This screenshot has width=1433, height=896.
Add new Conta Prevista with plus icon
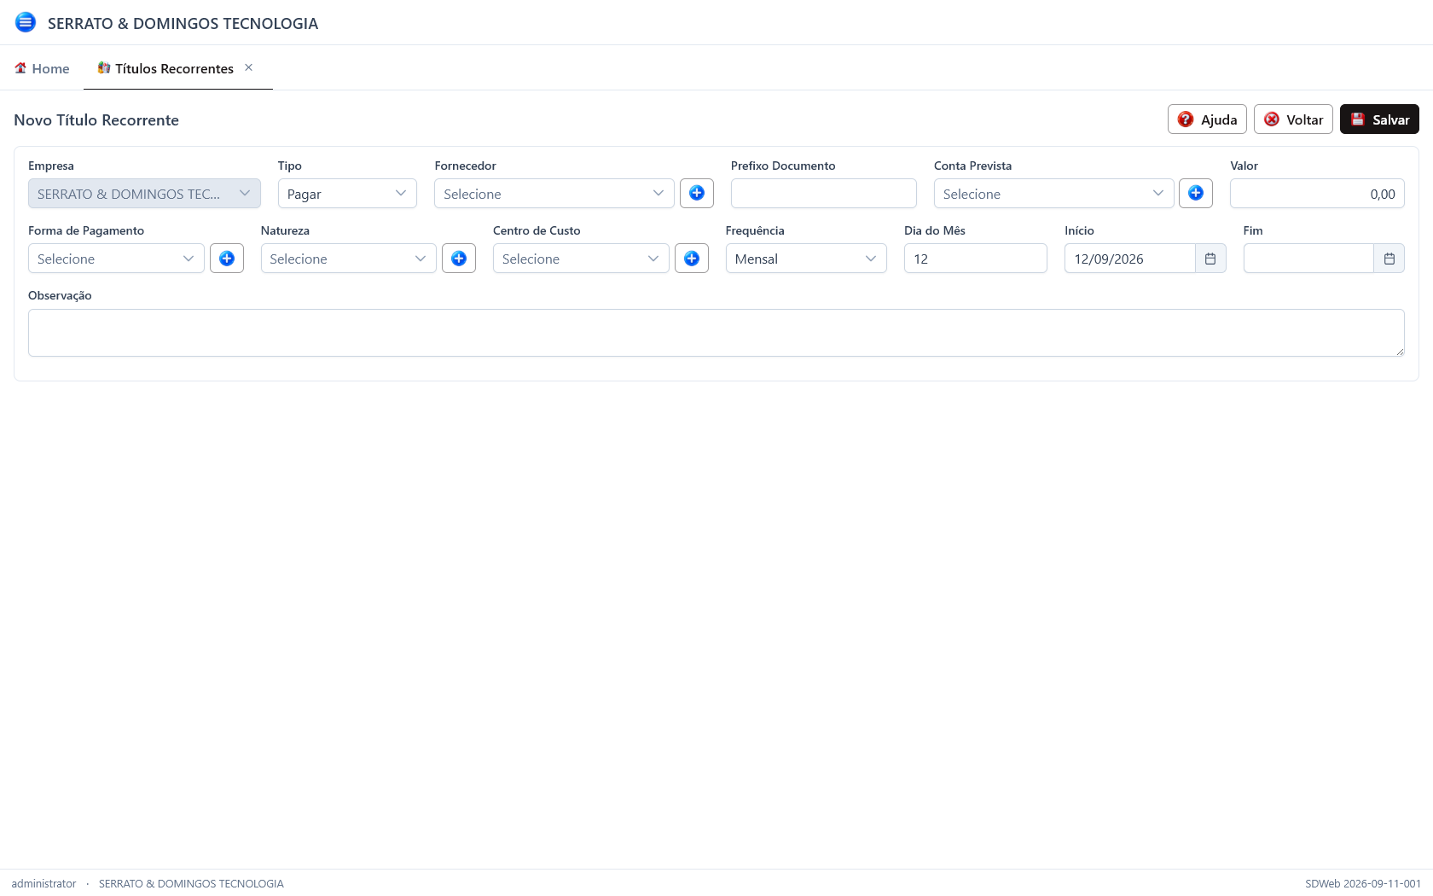coord(1196,193)
